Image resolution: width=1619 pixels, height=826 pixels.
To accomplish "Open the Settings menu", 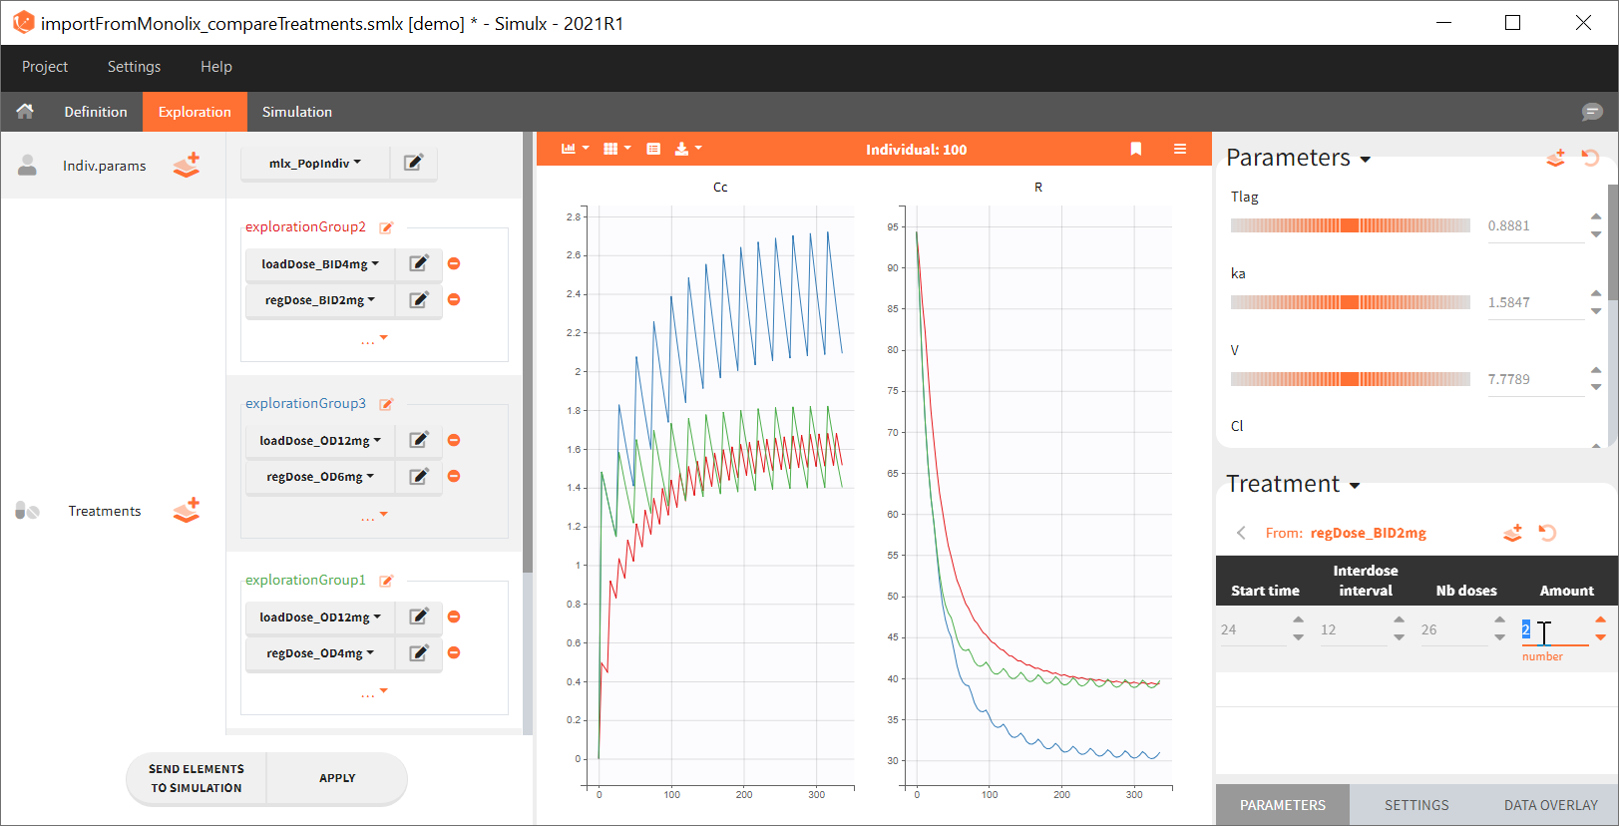I will [x=134, y=67].
